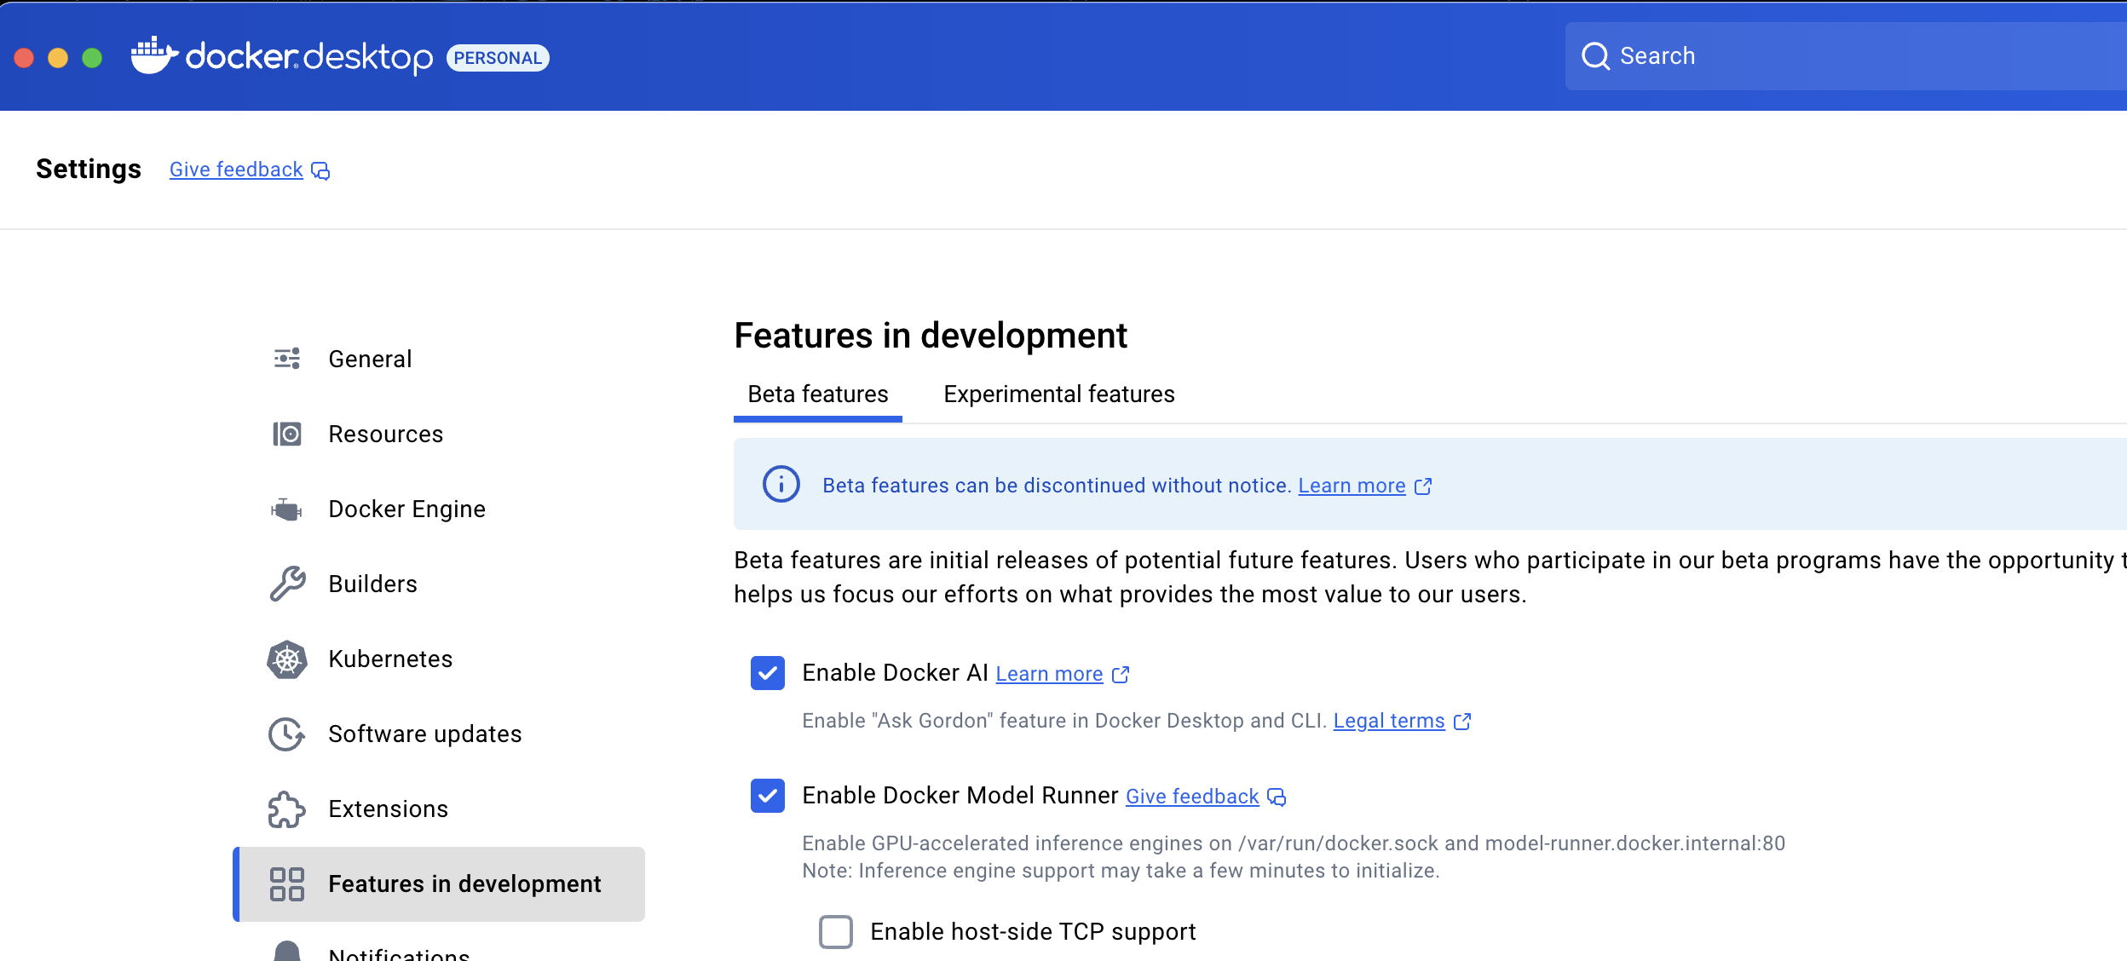Click external link icon after banner Learn more
The width and height of the screenshot is (2127, 961).
[x=1423, y=486]
